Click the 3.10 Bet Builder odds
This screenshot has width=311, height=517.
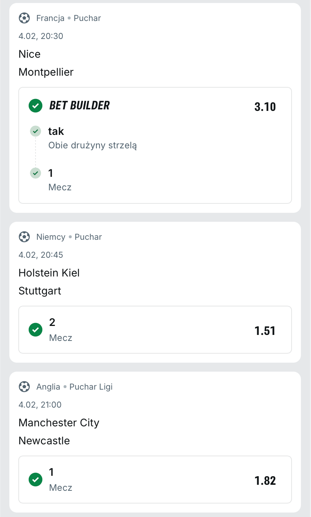click(265, 107)
